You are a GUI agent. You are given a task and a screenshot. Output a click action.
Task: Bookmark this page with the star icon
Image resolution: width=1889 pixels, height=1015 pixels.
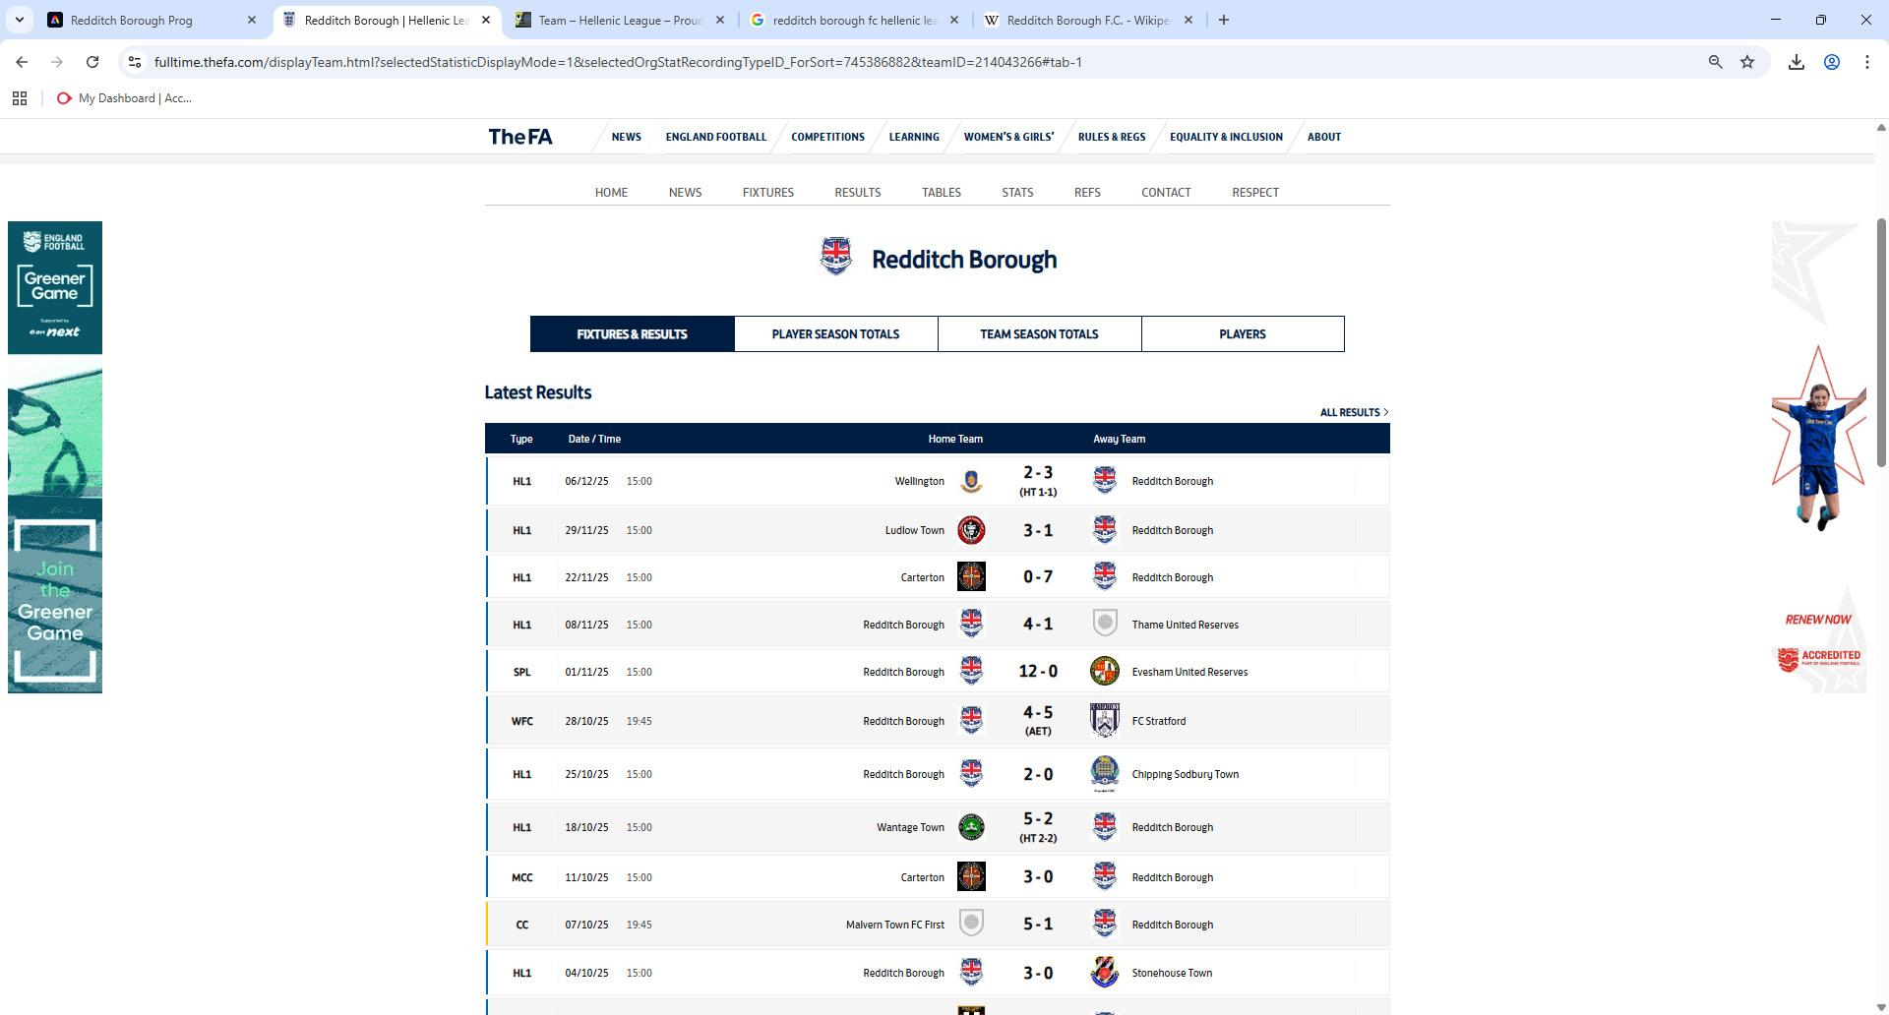click(x=1747, y=62)
